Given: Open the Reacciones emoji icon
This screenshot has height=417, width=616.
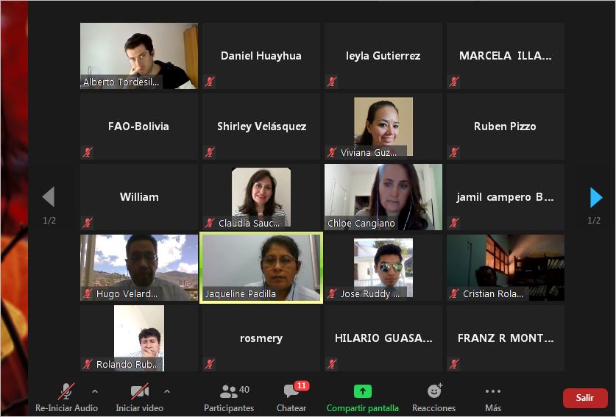Looking at the screenshot, I should (434, 391).
